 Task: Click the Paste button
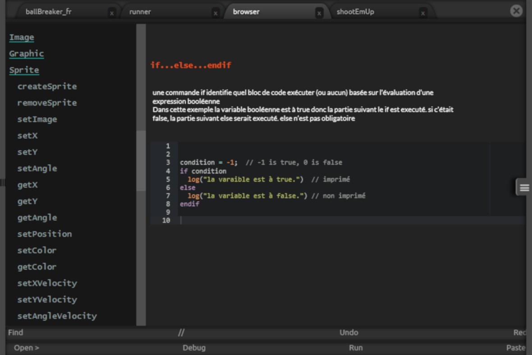click(x=516, y=348)
